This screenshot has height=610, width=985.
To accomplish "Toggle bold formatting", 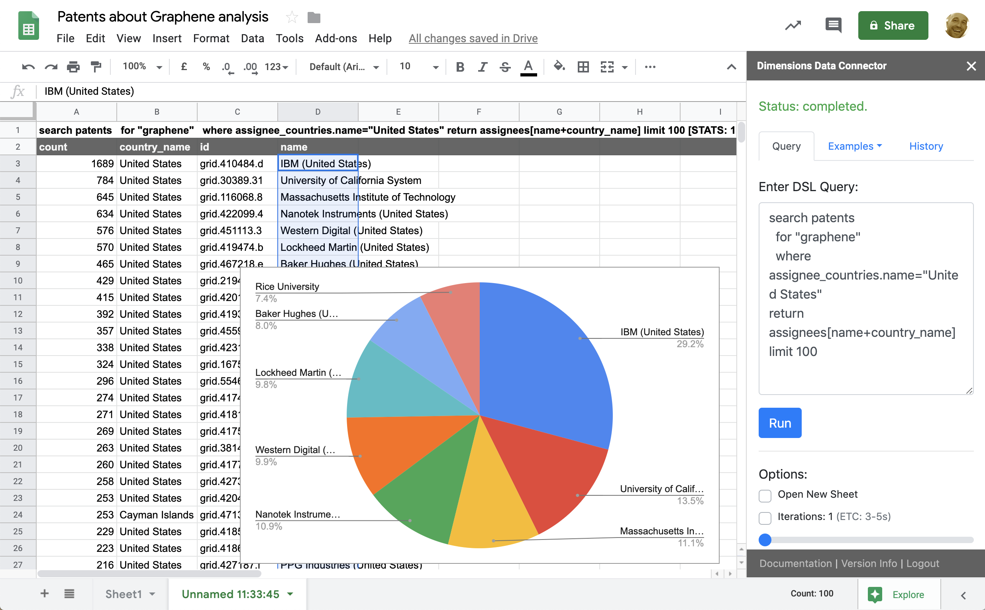I will click(460, 67).
